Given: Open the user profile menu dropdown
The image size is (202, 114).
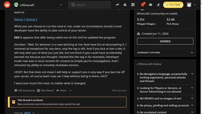Looking at the screenshot, I should [x=191, y=5].
